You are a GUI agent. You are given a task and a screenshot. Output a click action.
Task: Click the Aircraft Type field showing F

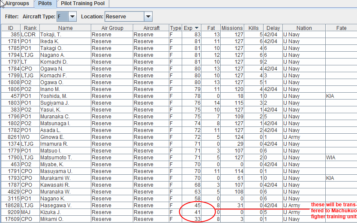click(63, 17)
